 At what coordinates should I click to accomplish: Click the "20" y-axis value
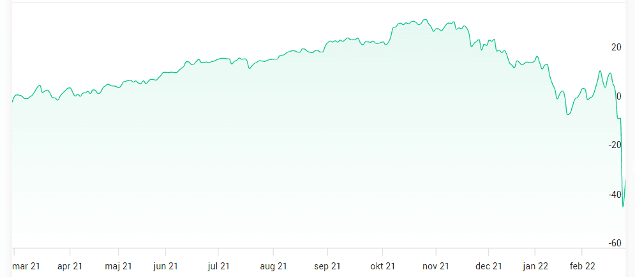click(616, 47)
